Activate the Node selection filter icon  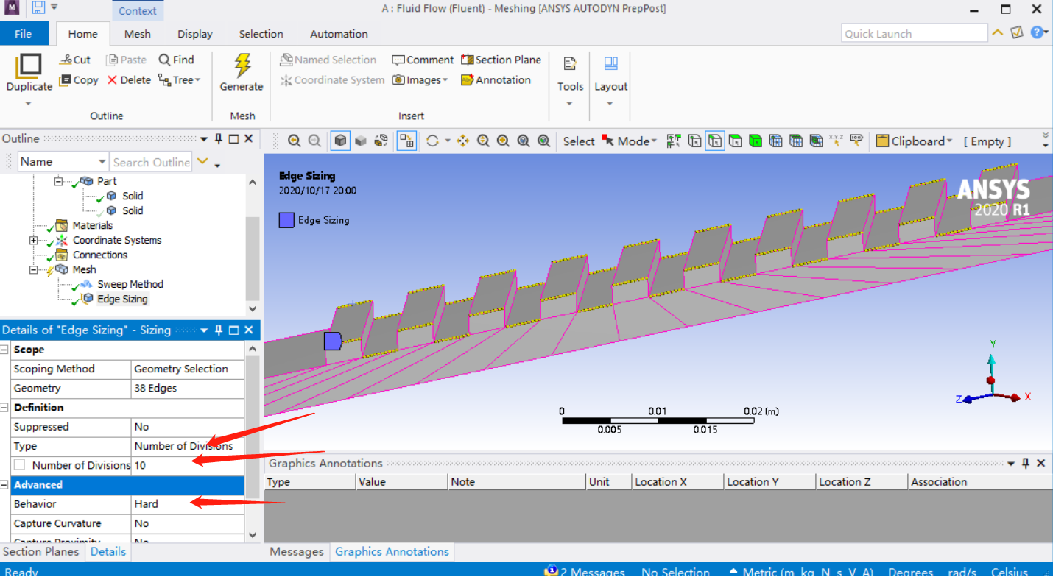pyautogui.click(x=775, y=141)
